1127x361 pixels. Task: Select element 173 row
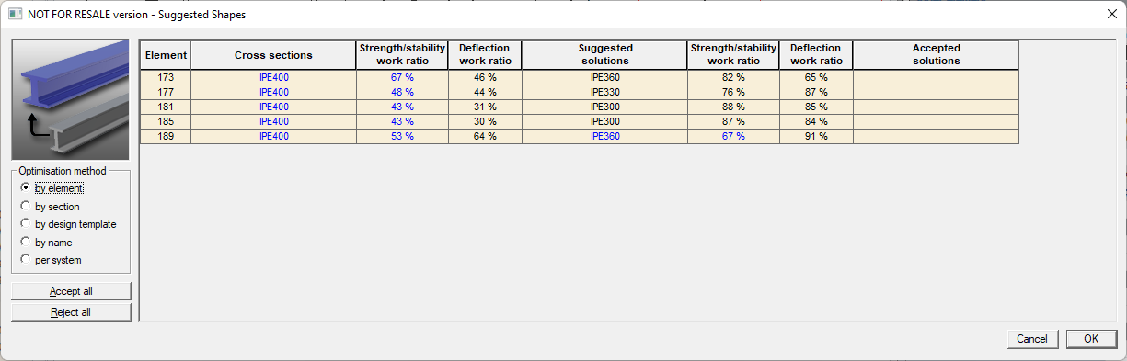580,78
